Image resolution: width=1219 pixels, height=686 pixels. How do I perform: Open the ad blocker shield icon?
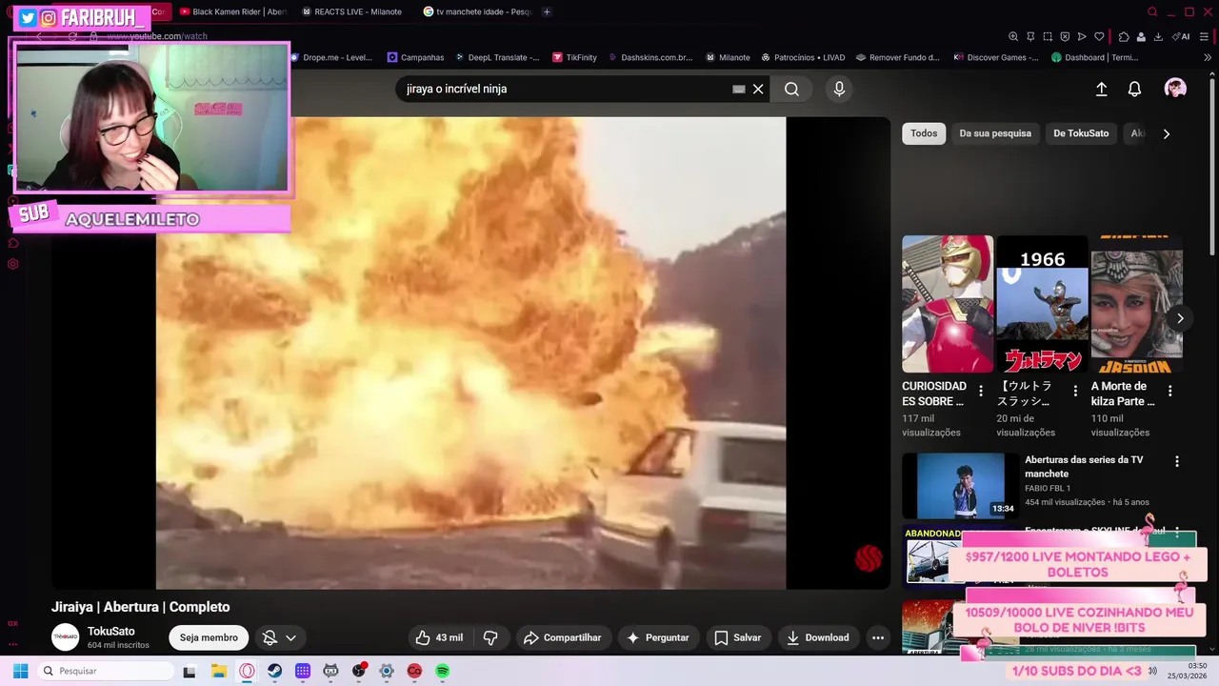[x=1065, y=36]
